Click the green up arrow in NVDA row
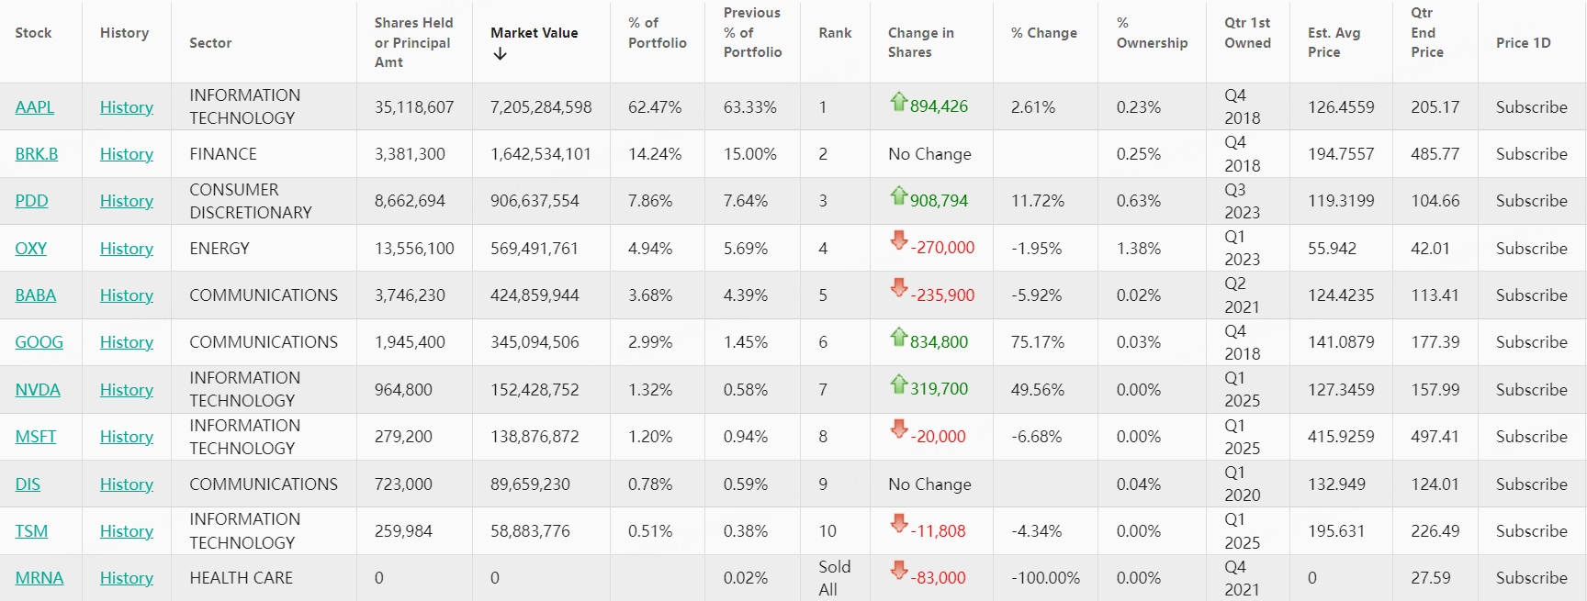The height and width of the screenshot is (601, 1587). [x=898, y=384]
